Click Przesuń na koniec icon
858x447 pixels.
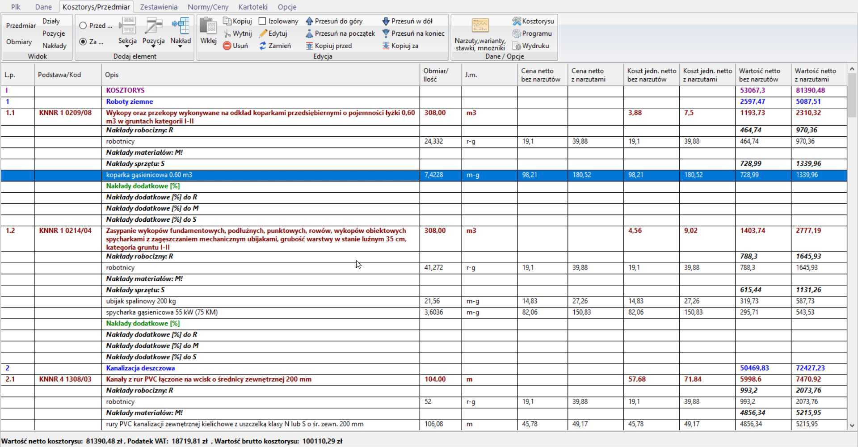point(386,34)
